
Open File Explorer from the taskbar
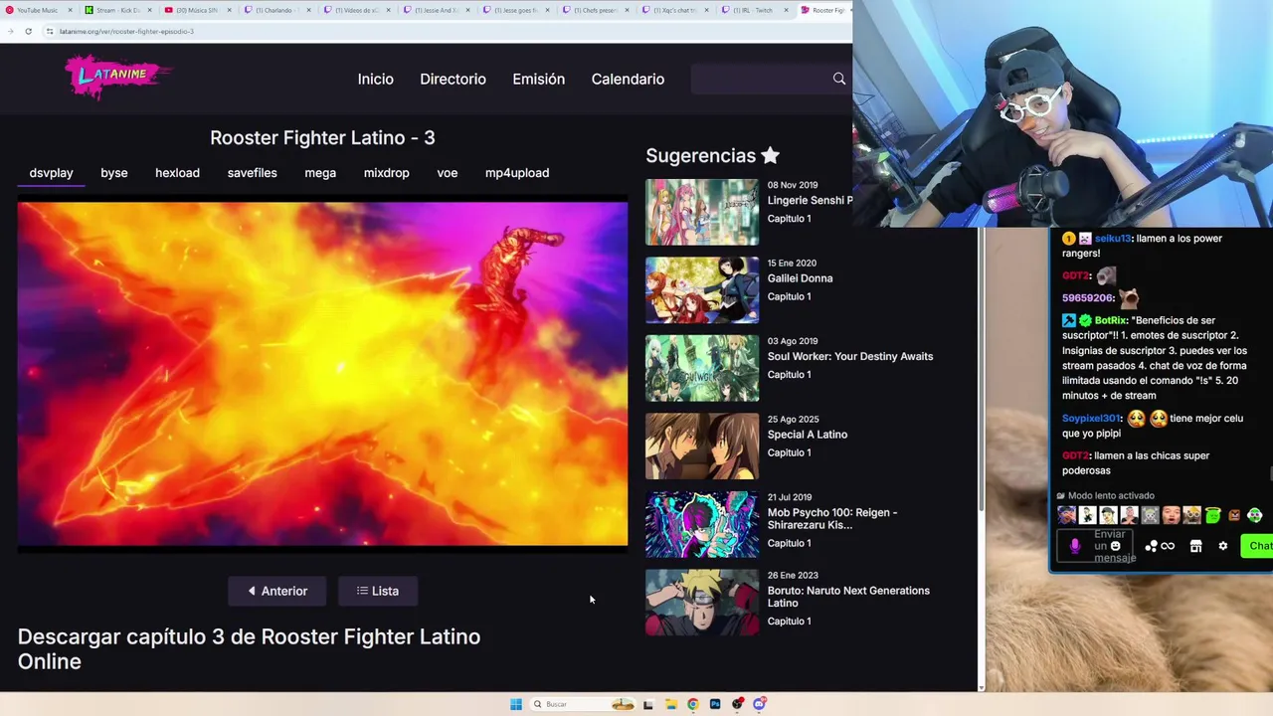coord(671,704)
